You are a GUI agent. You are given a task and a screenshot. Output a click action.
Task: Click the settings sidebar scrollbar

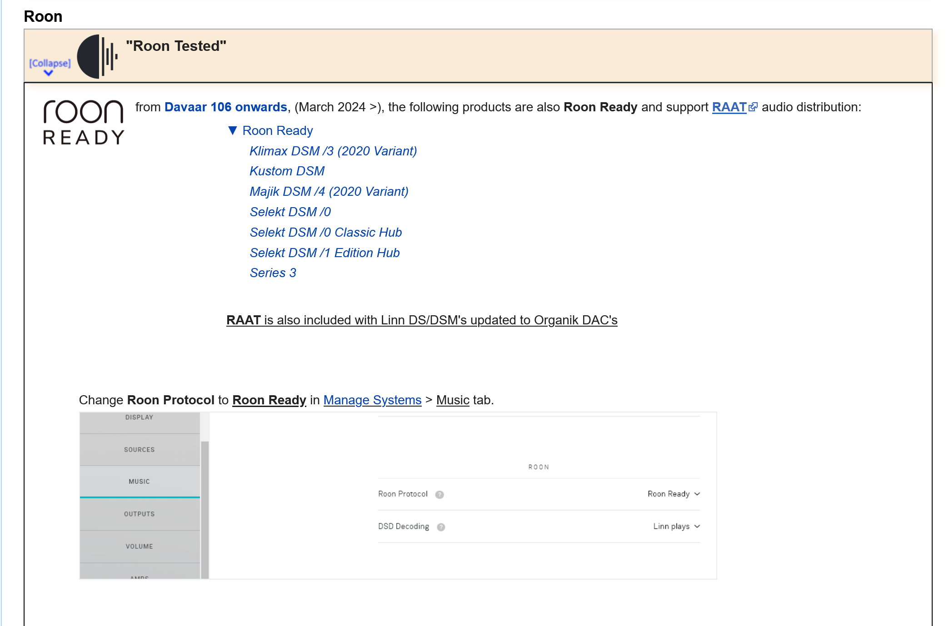(205, 509)
